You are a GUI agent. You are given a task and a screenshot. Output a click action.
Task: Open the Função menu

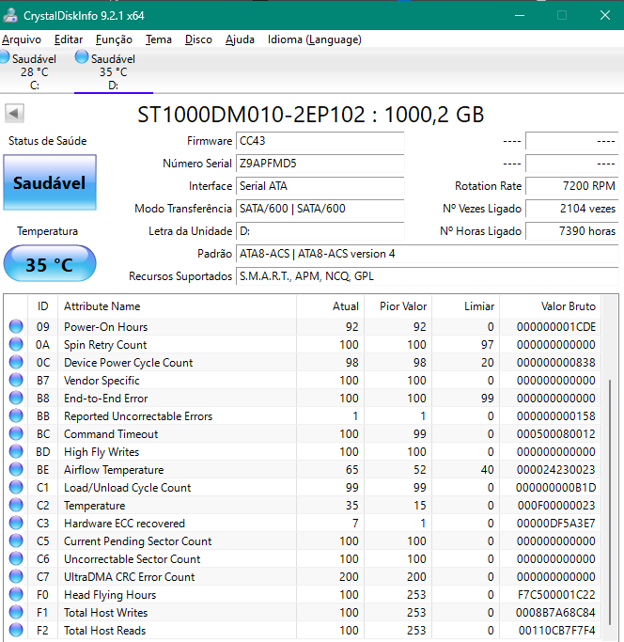114,39
